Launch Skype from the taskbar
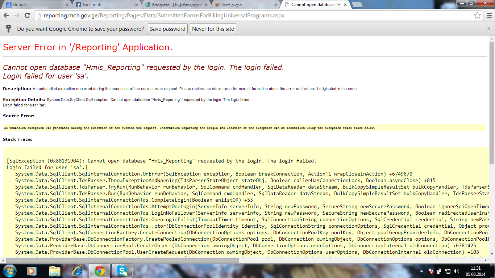The height and width of the screenshot is (278, 495). coord(122,271)
